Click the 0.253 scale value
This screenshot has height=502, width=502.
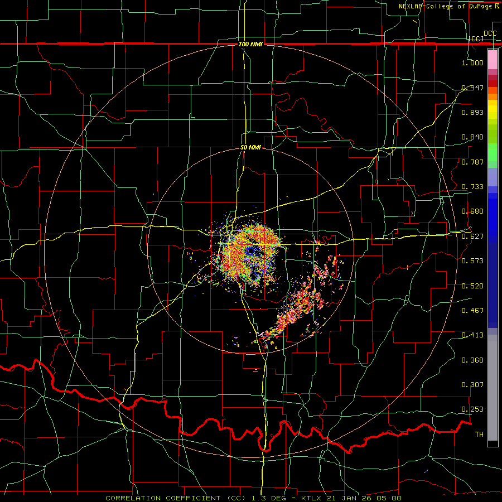tap(472, 409)
